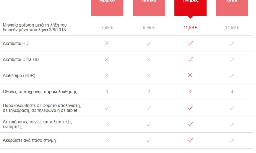256x153 pixels.
Task: Click the screens count 2
Action: coord(149,92)
